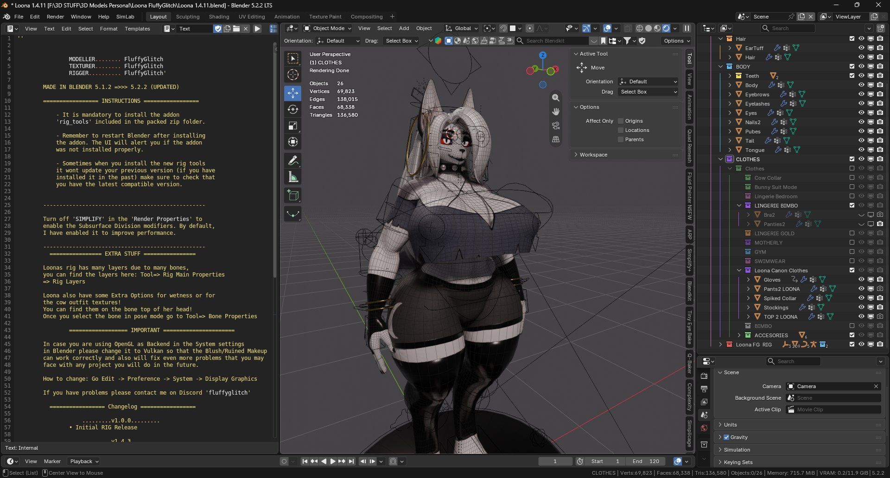Enable the SWIMWEAR collection checkbox

tap(852, 261)
